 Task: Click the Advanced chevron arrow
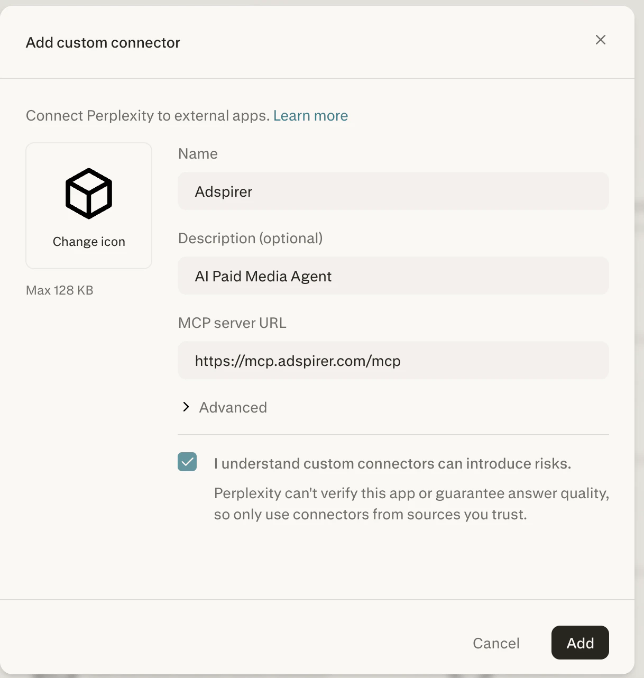pyautogui.click(x=186, y=407)
